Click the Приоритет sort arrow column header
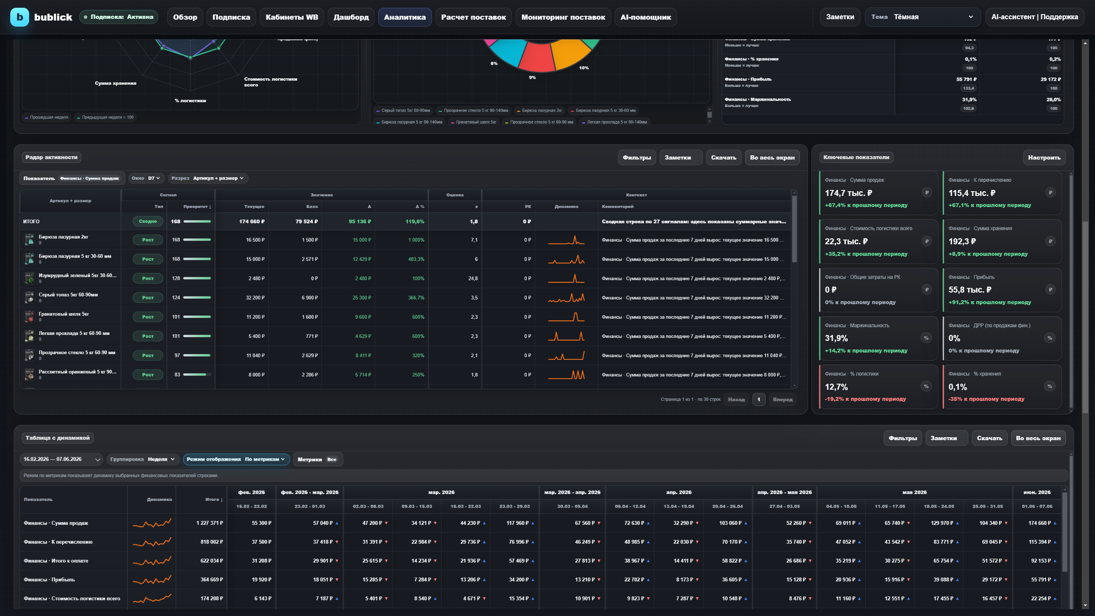1095x616 pixels. (x=197, y=207)
